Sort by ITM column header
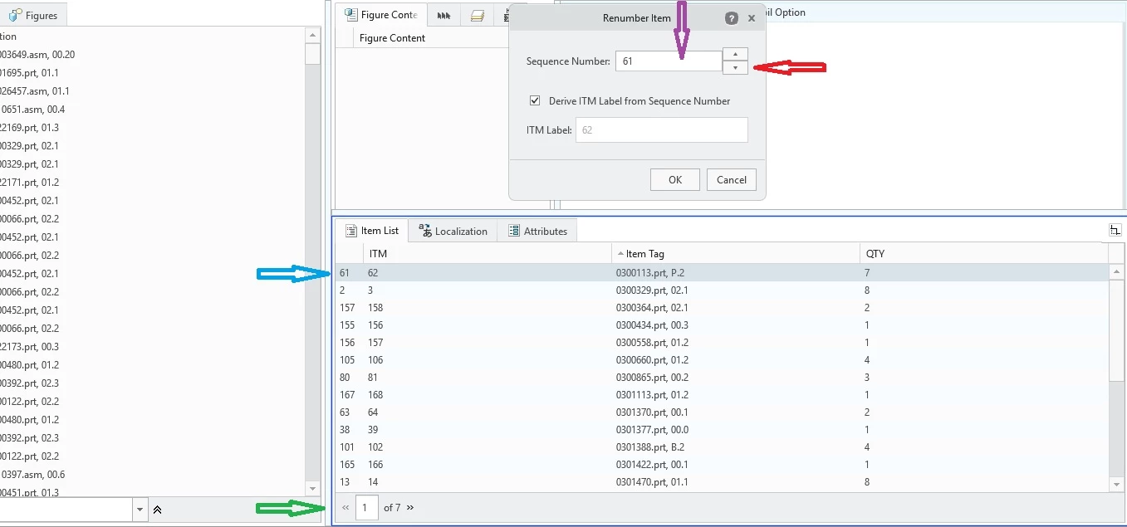1127x527 pixels. 488,253
